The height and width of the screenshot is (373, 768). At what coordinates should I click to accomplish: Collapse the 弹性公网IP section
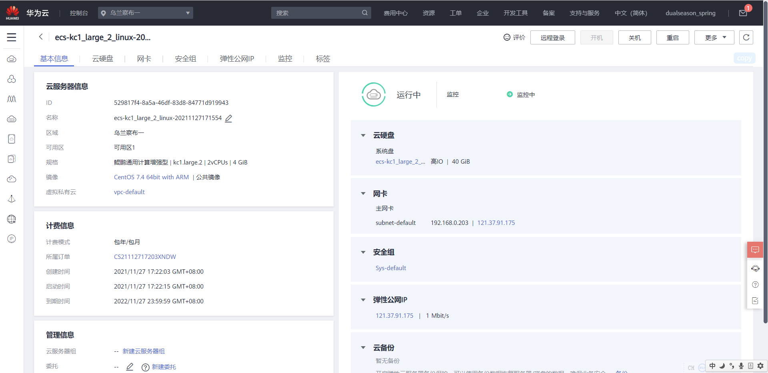[x=363, y=300]
